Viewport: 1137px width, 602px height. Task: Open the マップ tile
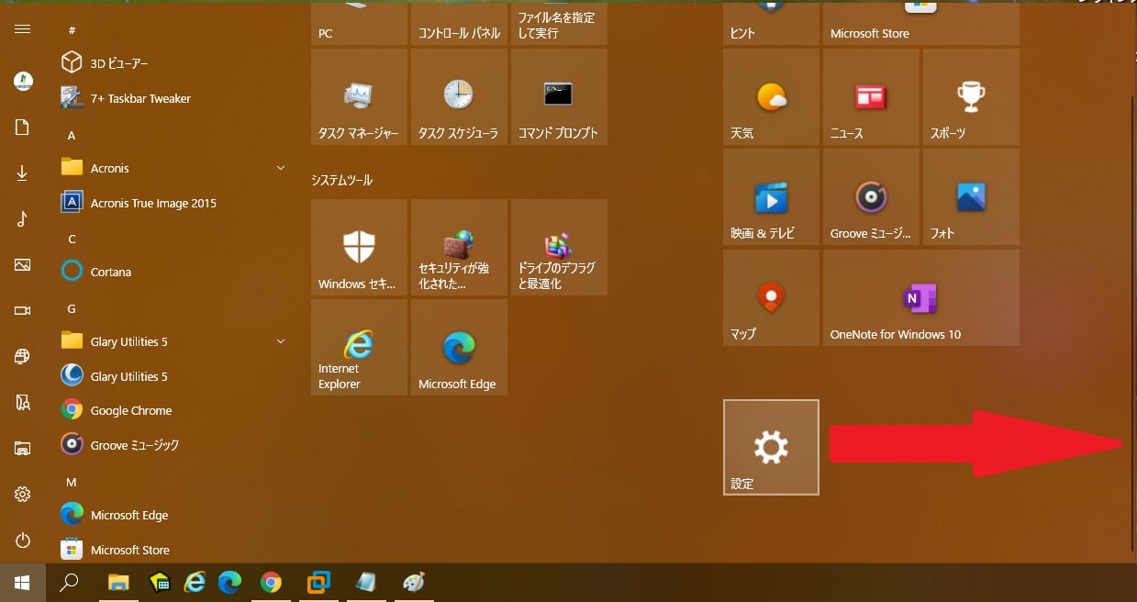(771, 298)
